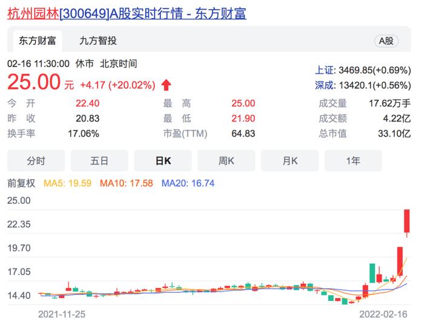424x324 pixels.
Task: Click the 今开 value 22.40
Action: [x=88, y=103]
